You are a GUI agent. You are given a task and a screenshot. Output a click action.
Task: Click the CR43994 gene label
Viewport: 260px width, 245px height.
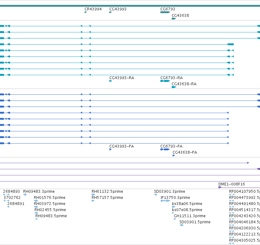[93, 9]
